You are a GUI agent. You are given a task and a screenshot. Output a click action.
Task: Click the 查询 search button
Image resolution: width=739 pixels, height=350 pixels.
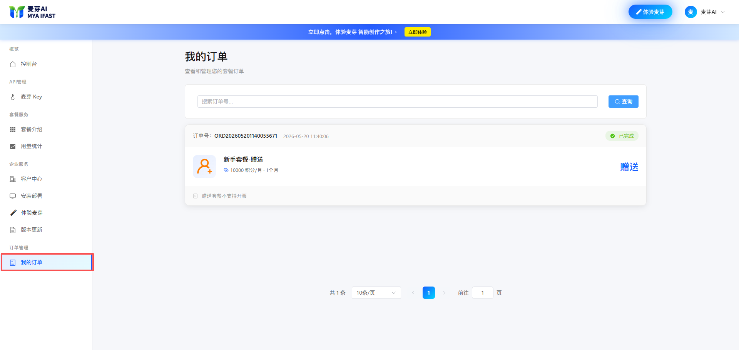point(623,102)
